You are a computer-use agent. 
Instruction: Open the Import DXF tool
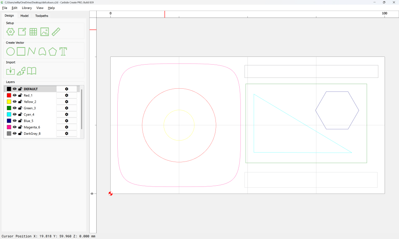coord(10,71)
